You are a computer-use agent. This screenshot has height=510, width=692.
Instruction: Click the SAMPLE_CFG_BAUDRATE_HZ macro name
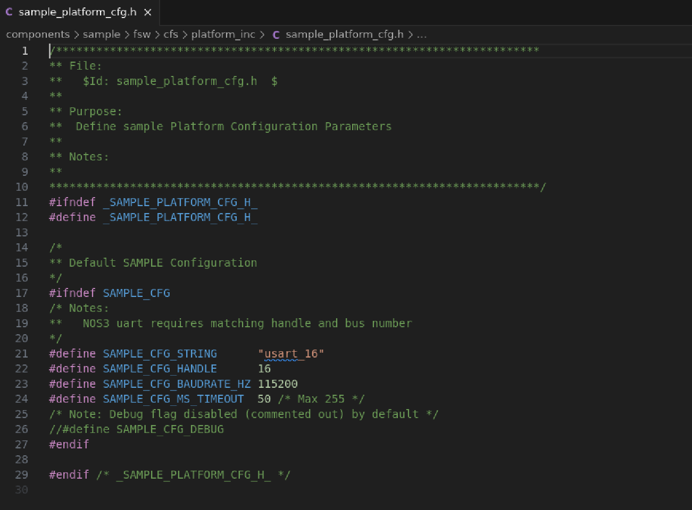click(177, 384)
